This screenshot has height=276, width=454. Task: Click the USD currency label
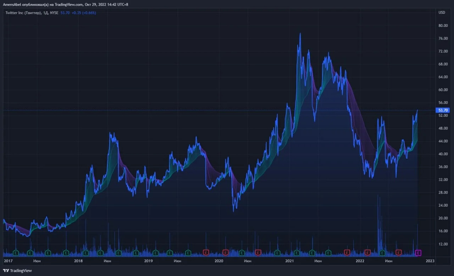[442, 13]
